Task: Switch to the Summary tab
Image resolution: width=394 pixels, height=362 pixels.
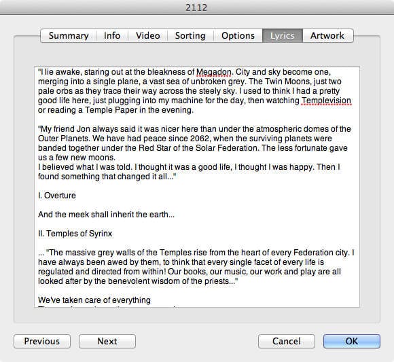Action: 69,36
